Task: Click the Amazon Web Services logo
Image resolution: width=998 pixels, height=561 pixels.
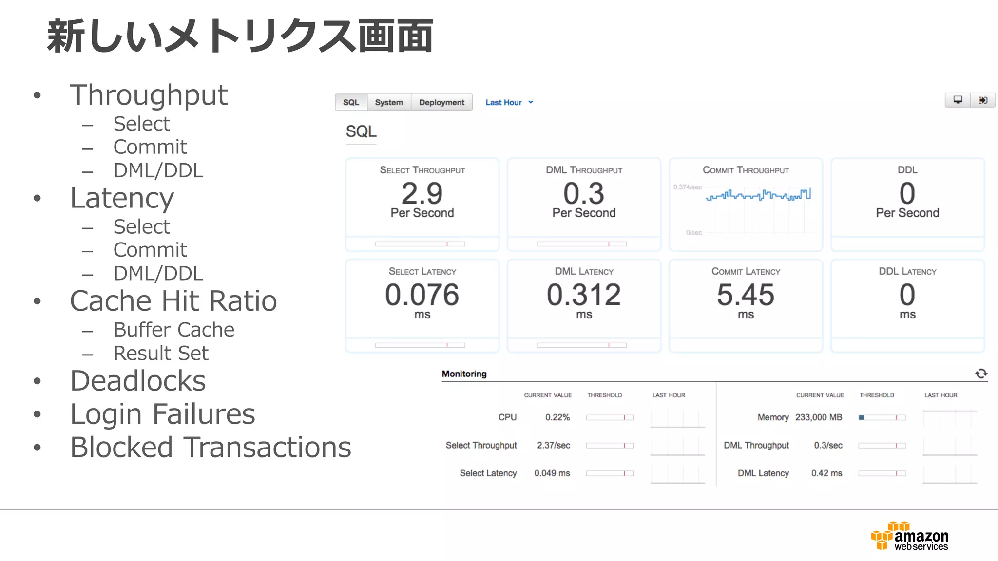Action: pos(910,536)
